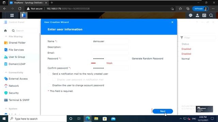Open Windows Action Center icon

pyautogui.click(x=212, y=119)
